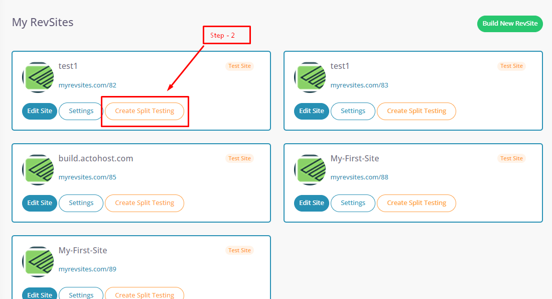Click Edit Site on the second test1 card
Image resolution: width=552 pixels, height=299 pixels.
[x=311, y=111]
